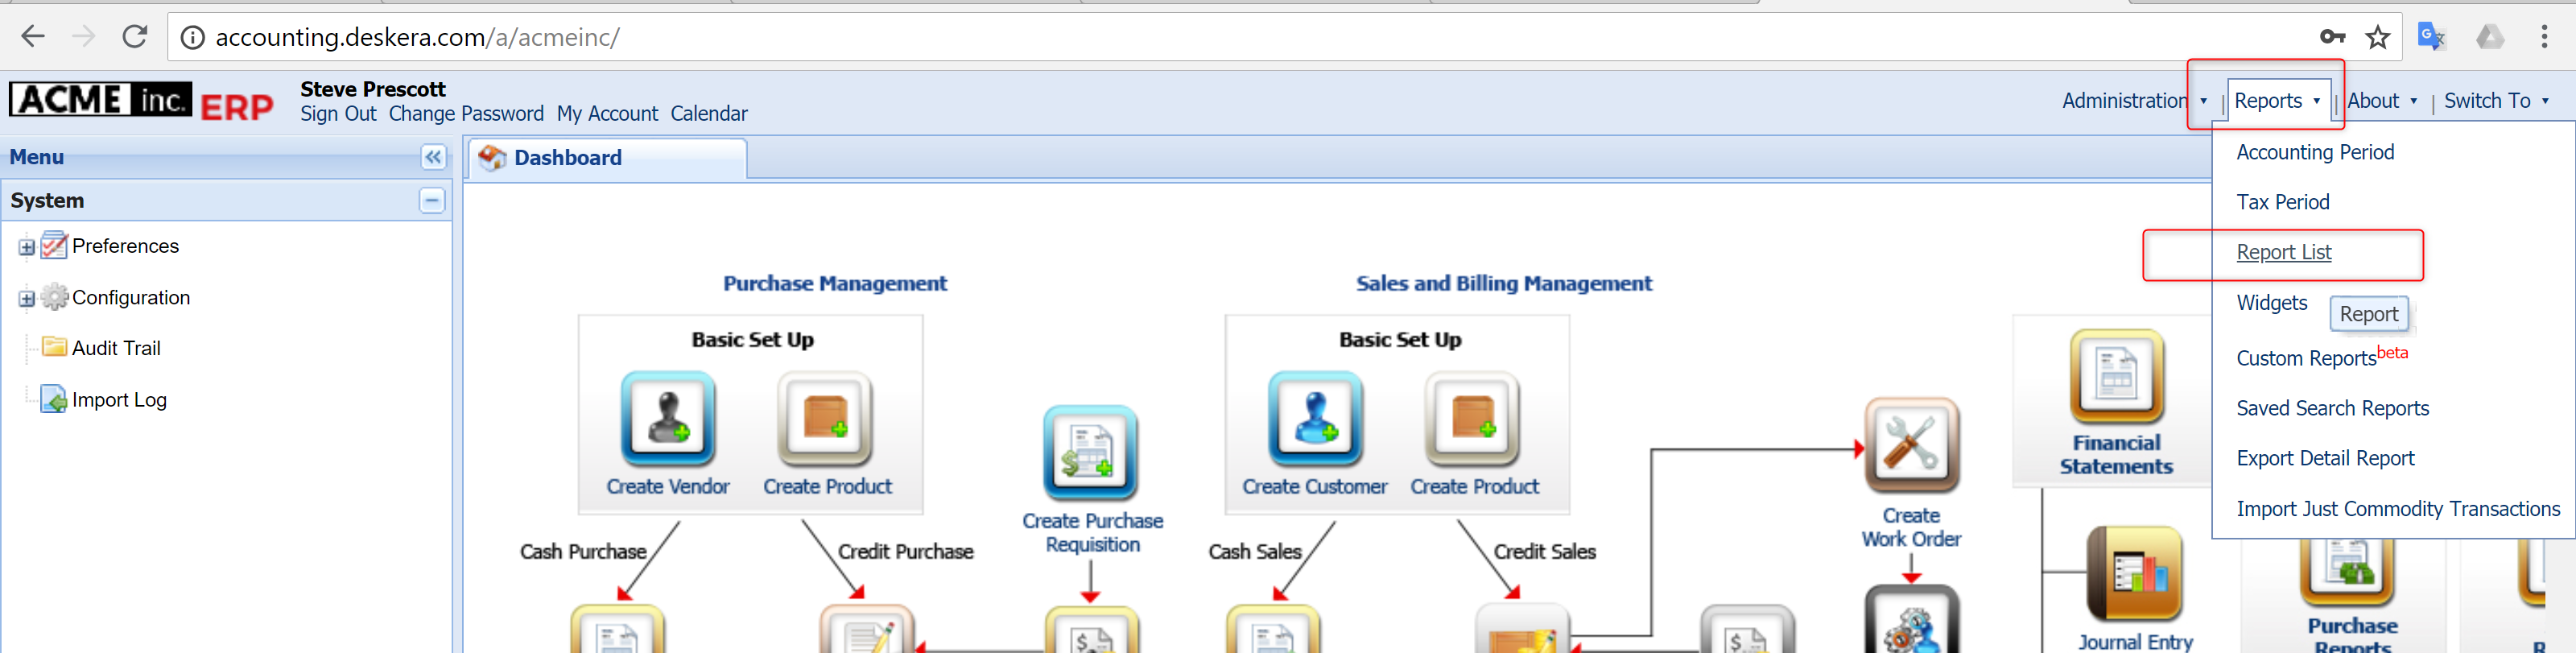
Task: Click the browser address bar
Action: [x=1200, y=38]
